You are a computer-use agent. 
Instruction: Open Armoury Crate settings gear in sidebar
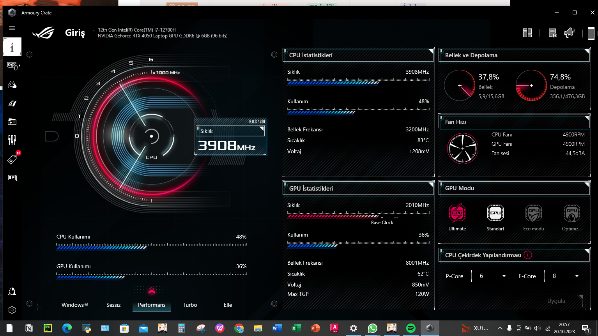[12, 310]
